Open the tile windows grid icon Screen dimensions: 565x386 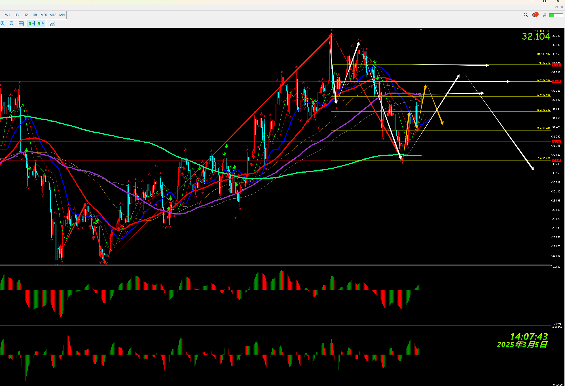point(21,24)
